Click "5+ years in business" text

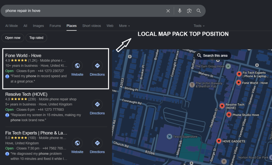(x=20, y=104)
